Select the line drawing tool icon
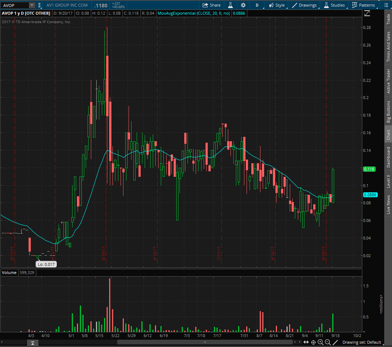 tap(335, 342)
